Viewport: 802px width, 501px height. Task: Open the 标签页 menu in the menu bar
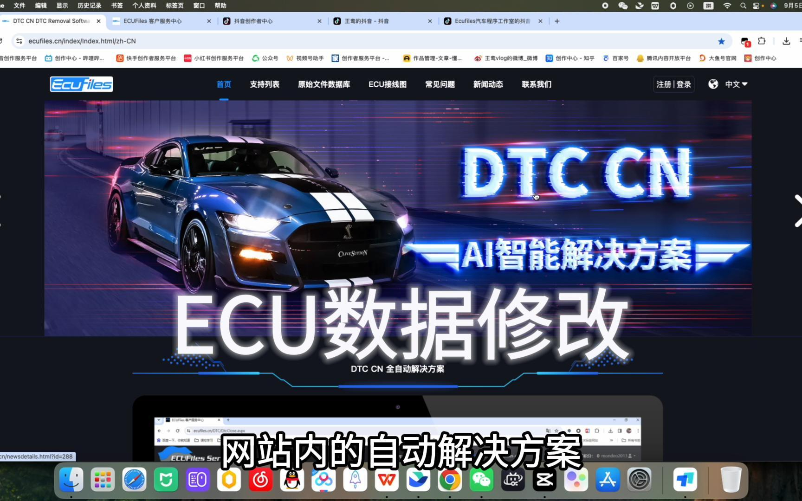(x=175, y=6)
